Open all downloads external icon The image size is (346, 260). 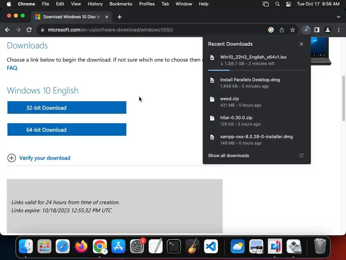301,155
